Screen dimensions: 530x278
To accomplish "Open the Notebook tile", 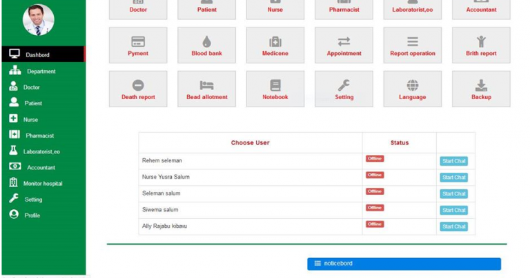I will [x=275, y=89].
